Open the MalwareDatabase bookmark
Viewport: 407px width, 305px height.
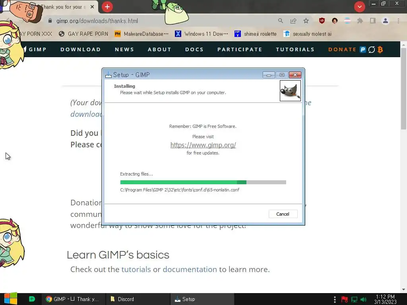[x=141, y=34]
